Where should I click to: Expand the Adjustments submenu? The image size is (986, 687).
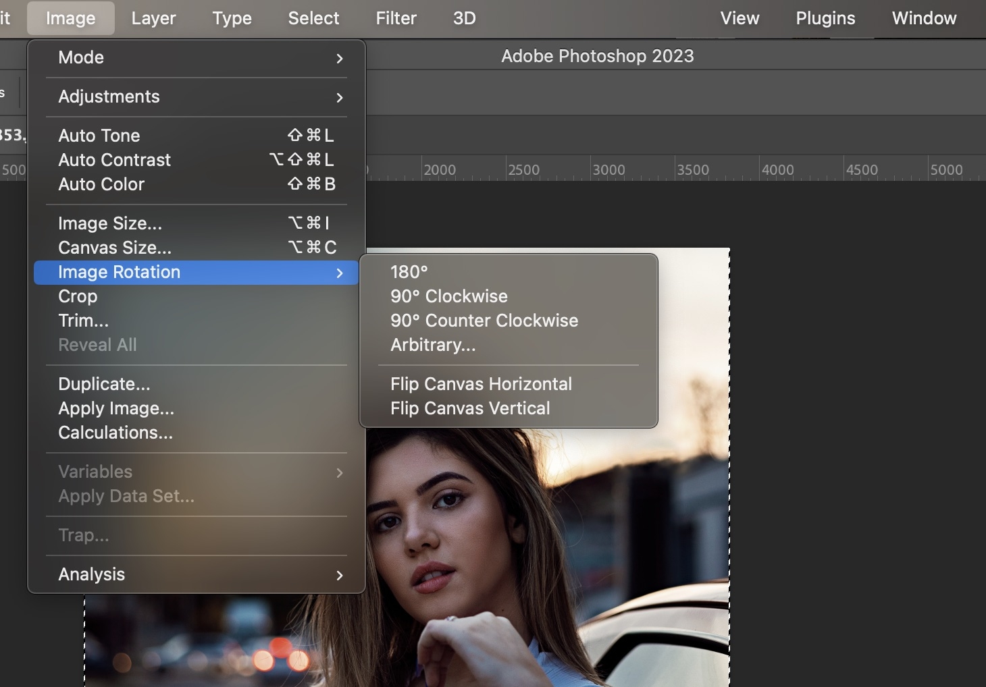click(x=109, y=97)
